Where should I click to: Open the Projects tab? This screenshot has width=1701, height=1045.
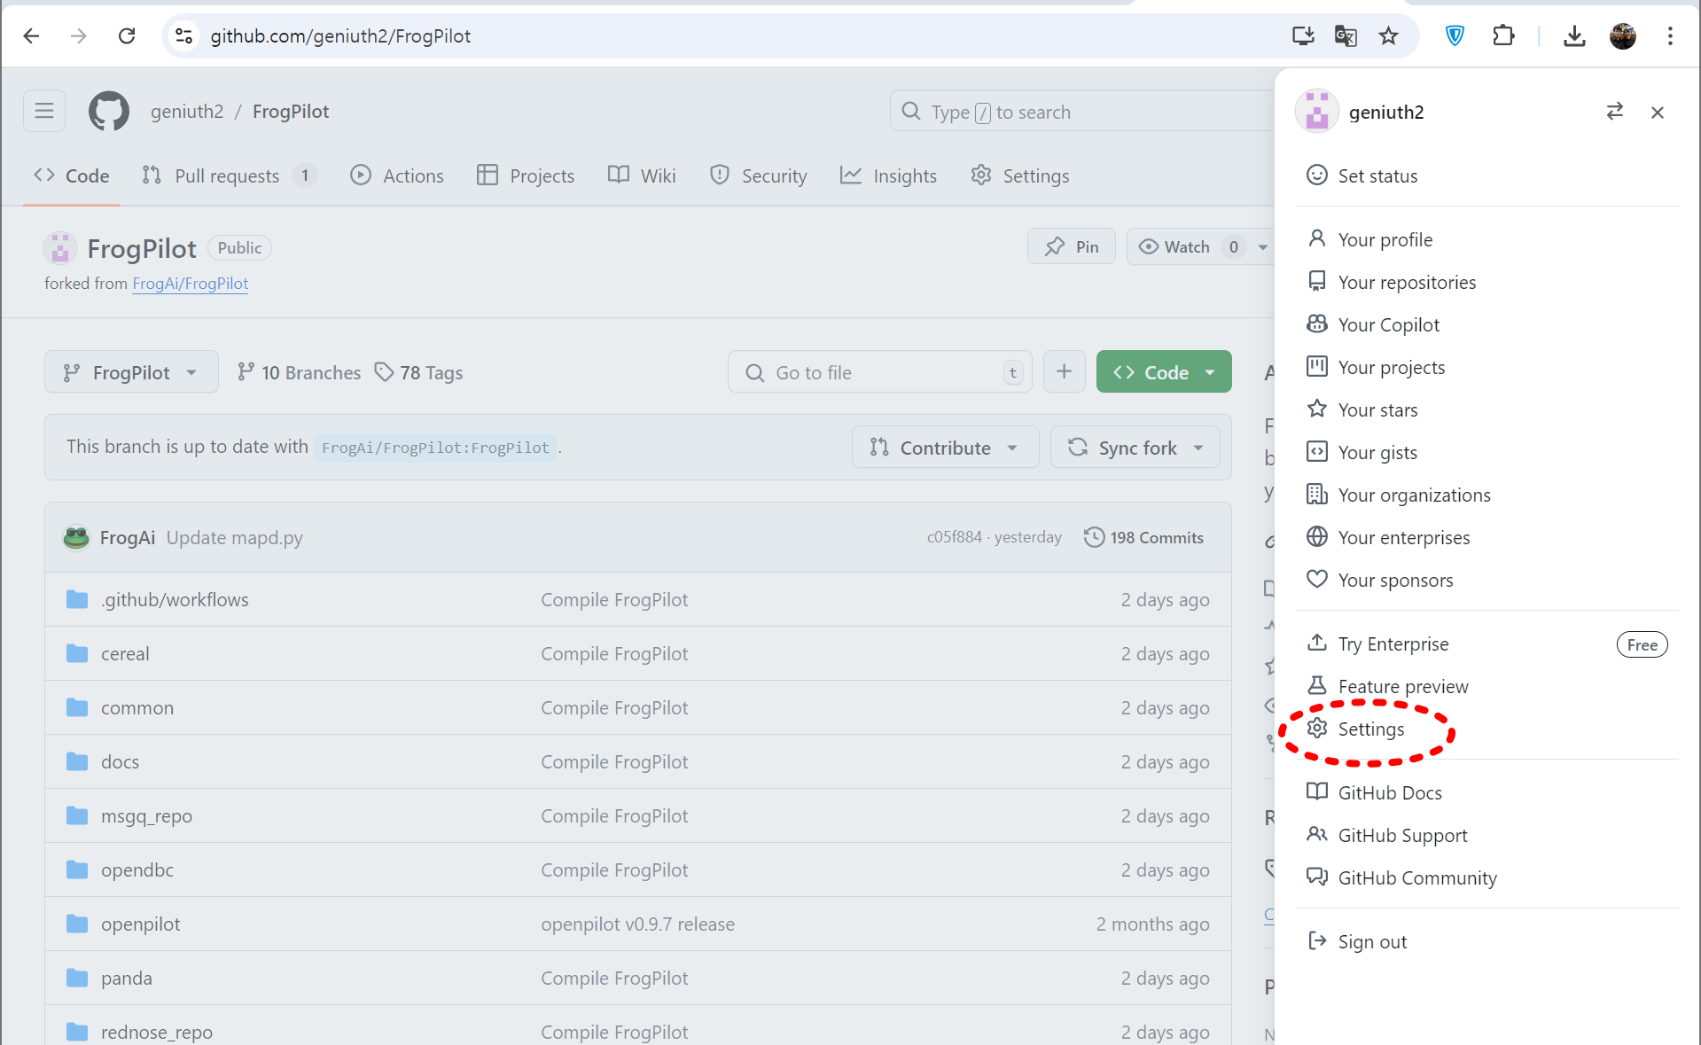click(526, 175)
